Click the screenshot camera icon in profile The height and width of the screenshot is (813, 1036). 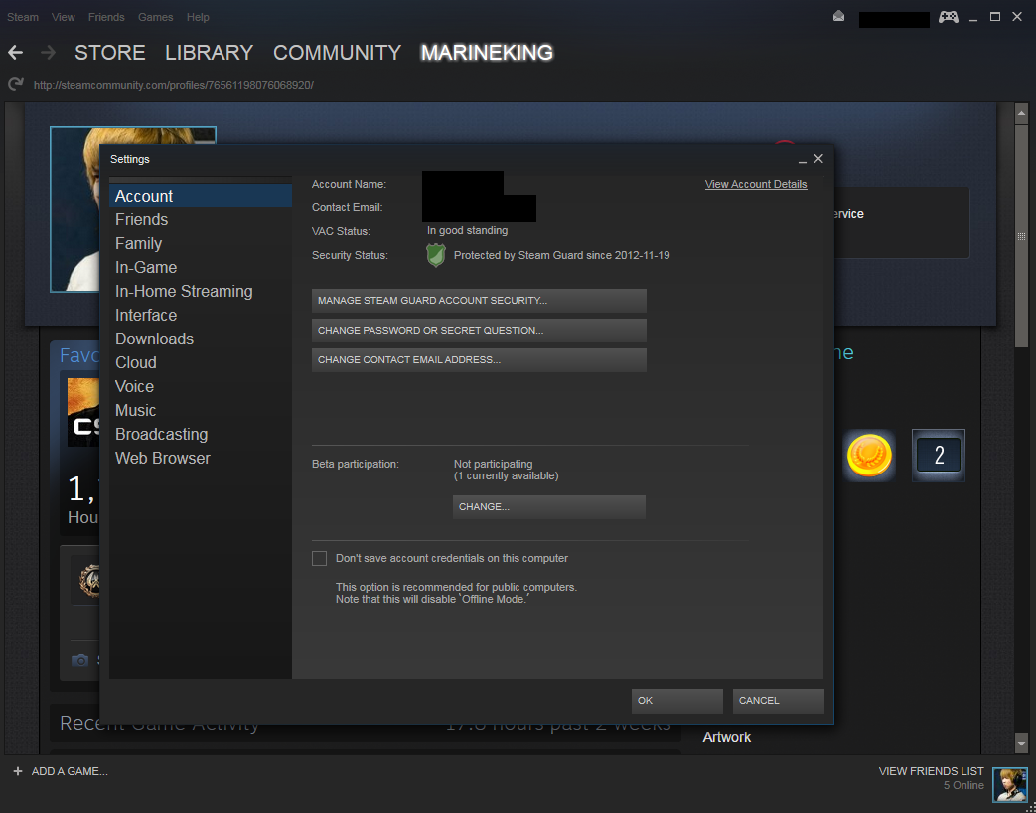tap(79, 660)
